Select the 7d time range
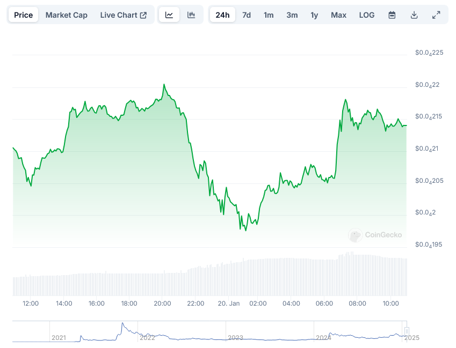The height and width of the screenshot is (348, 456). click(x=247, y=15)
